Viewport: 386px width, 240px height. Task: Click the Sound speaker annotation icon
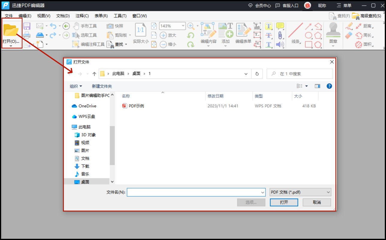[x=280, y=45]
